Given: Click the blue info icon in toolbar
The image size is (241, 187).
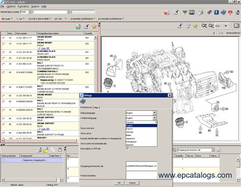Looking at the screenshot, I should point(216,12).
